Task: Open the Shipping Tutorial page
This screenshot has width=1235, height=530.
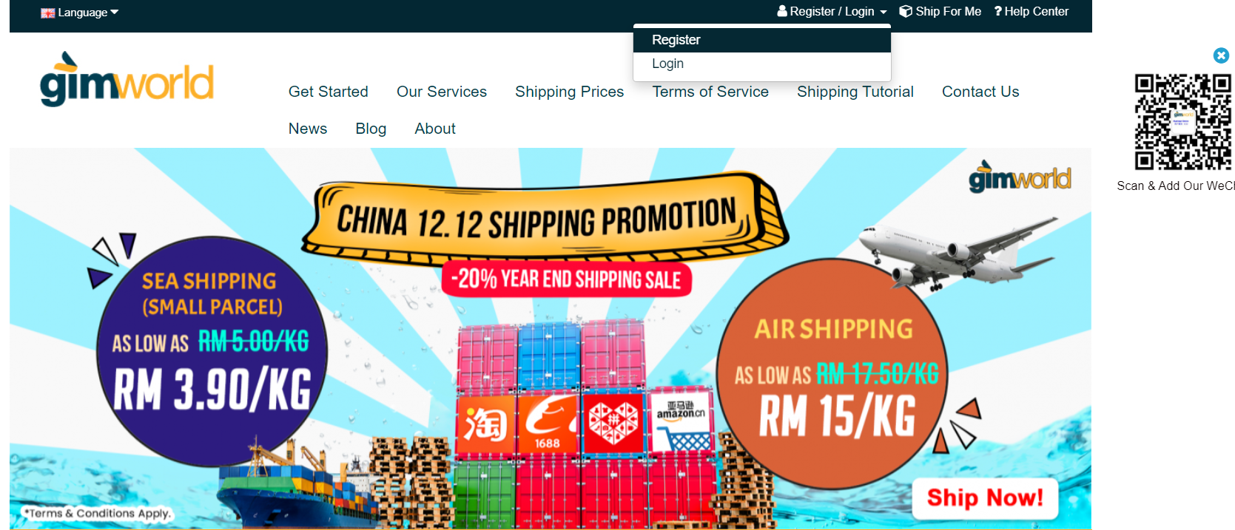Action: [x=855, y=92]
